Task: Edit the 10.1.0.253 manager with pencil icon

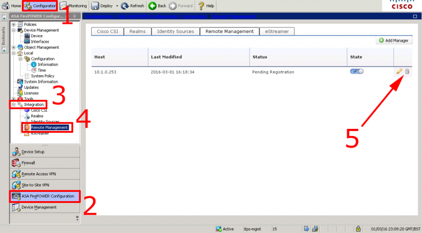Action: [399, 71]
